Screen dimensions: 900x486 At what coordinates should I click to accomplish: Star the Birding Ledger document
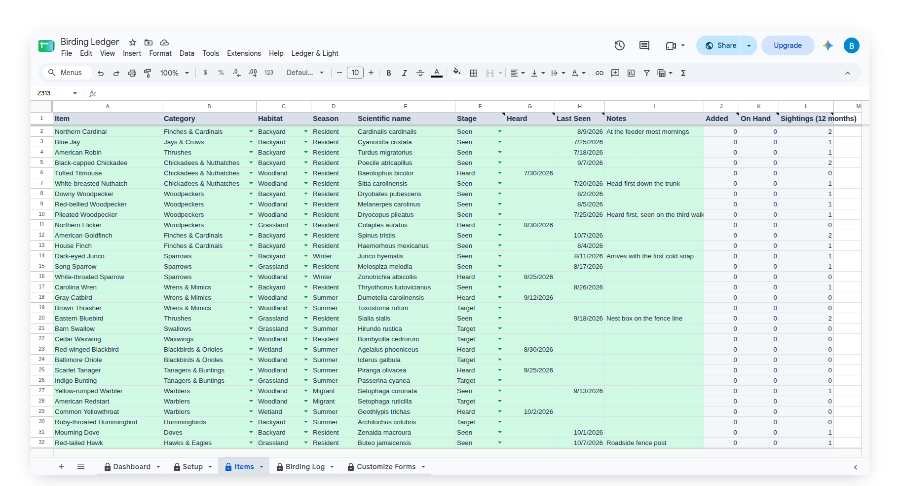[133, 42]
